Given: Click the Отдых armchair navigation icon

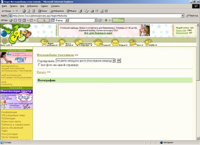Looking at the screenshot, I should (x=114, y=42).
